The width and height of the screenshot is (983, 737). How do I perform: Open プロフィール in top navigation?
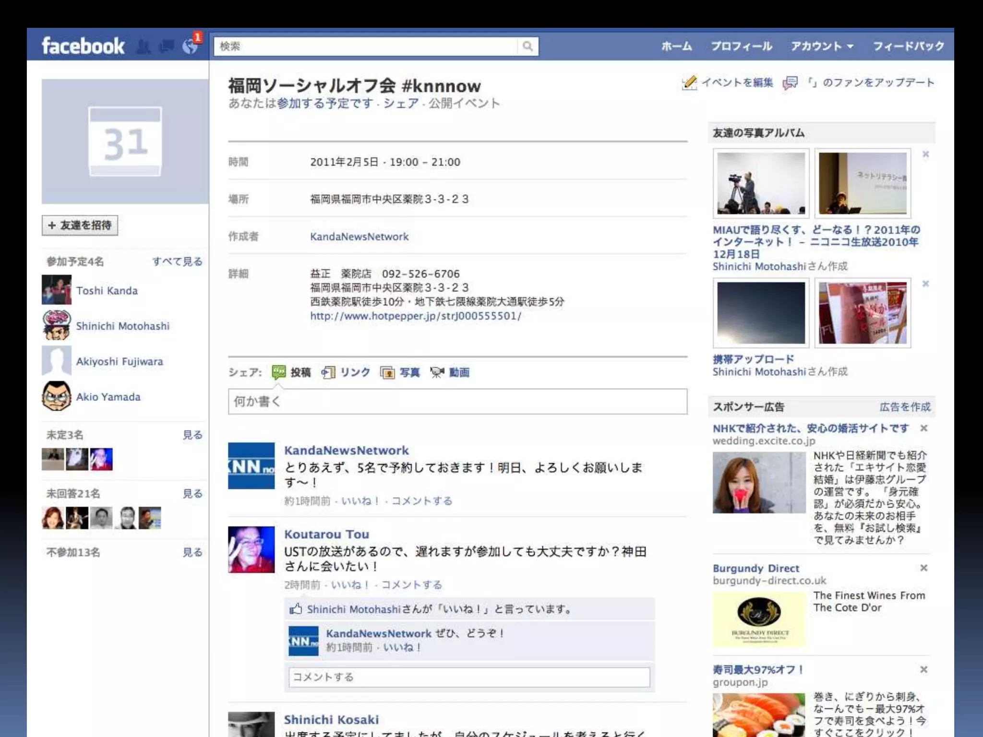741,47
